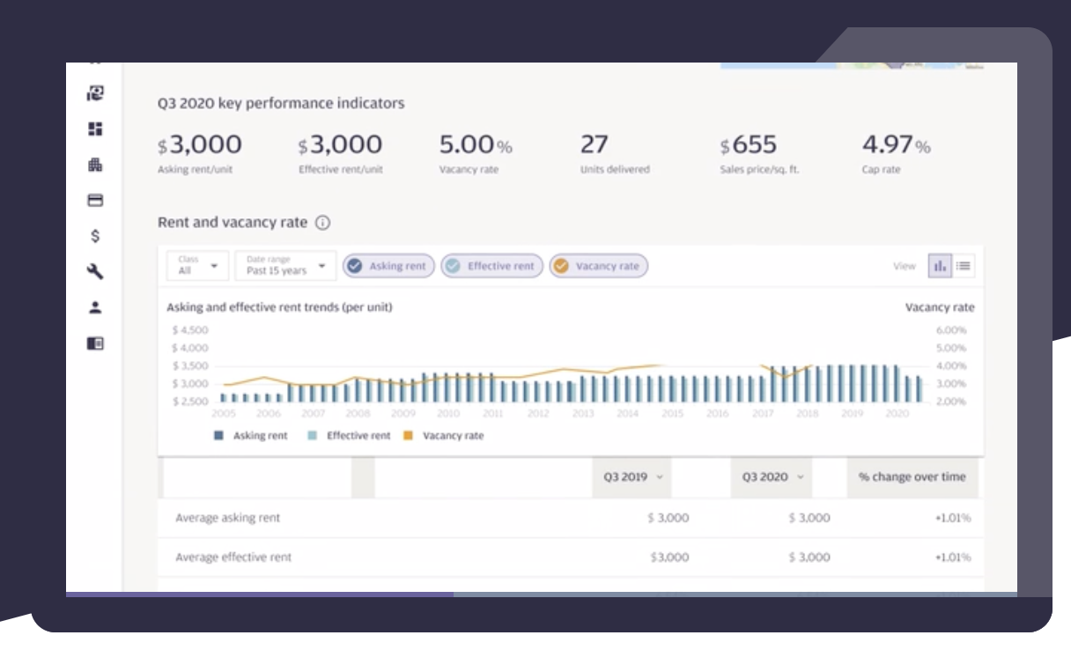
Task: Open the dashboard grid icon in sidebar
Action: click(x=95, y=129)
